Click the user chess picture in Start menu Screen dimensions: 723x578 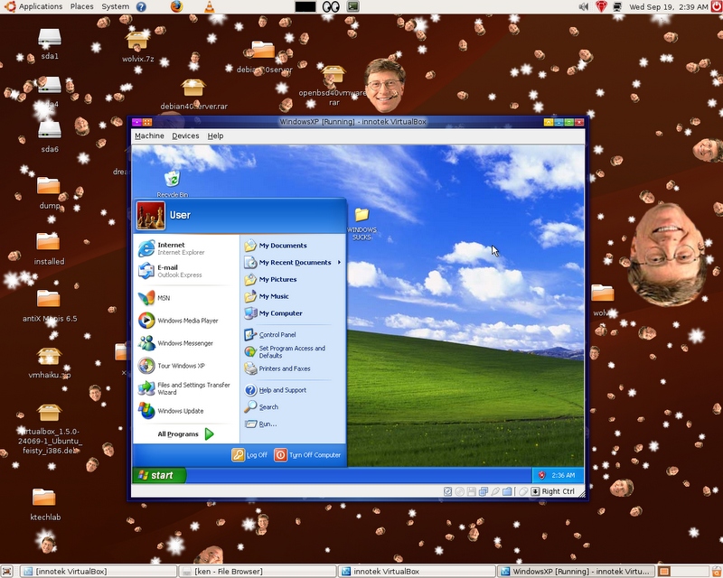150,215
